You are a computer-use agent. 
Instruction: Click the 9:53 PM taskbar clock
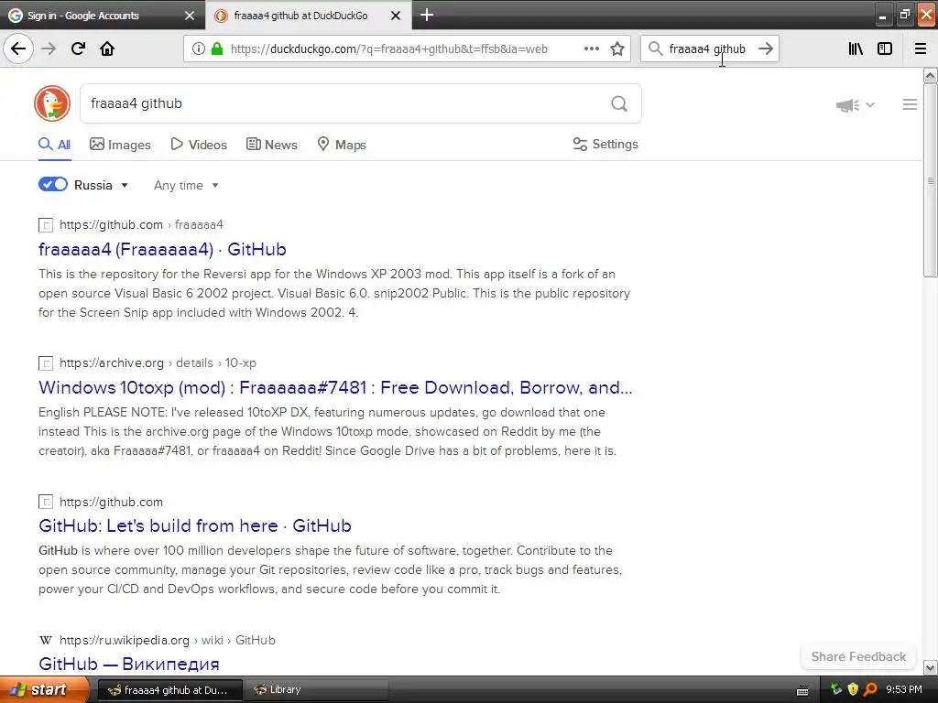pyautogui.click(x=903, y=690)
